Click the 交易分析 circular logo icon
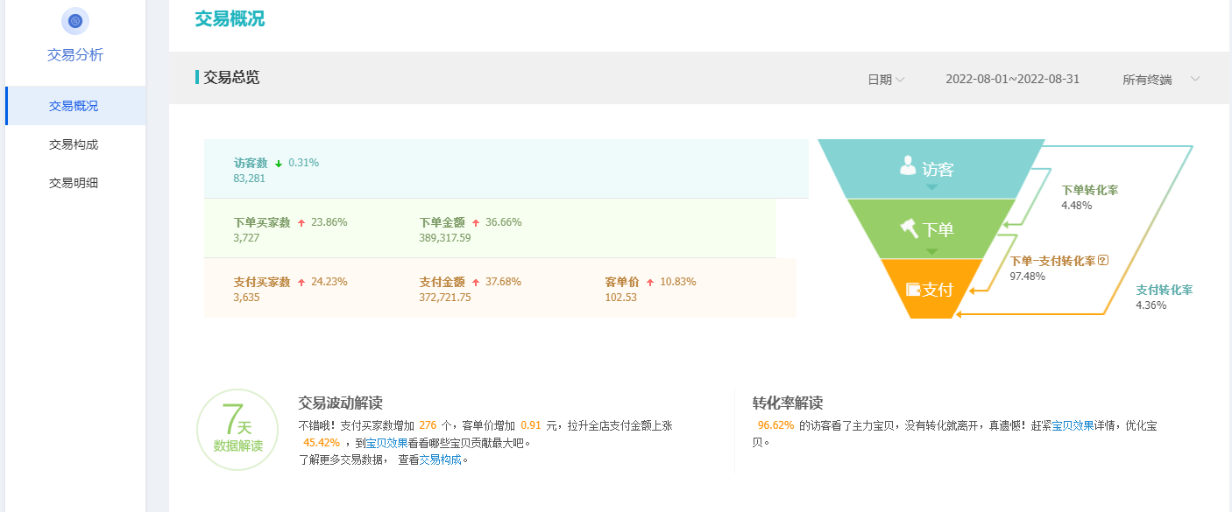1232x512 pixels. click(75, 21)
